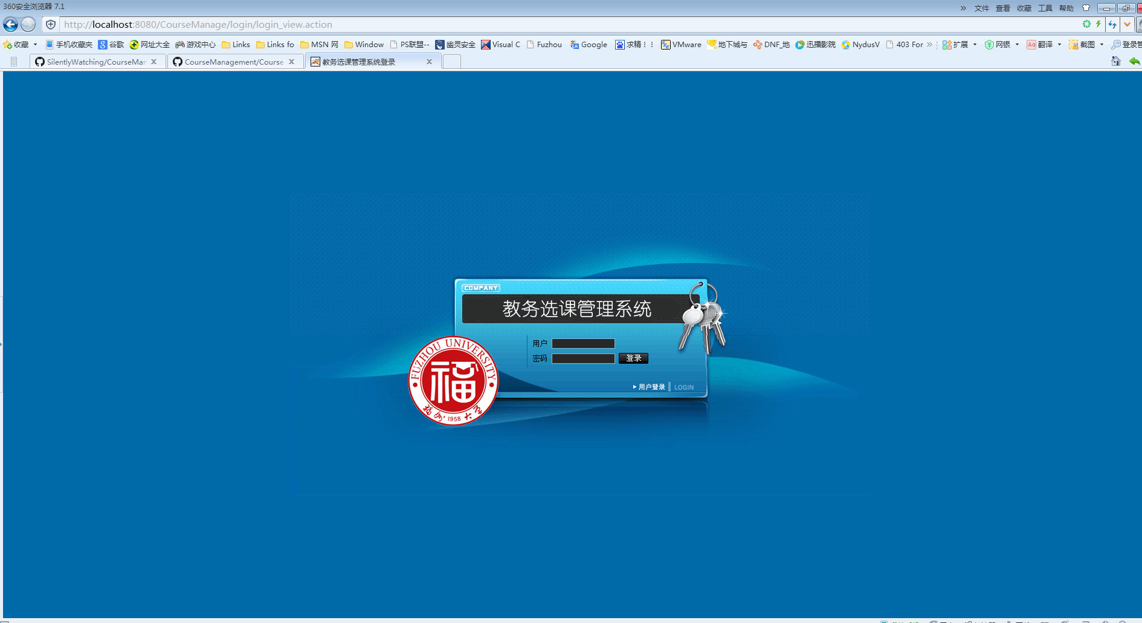Expand the 扩展 dropdown arrow

tap(975, 45)
